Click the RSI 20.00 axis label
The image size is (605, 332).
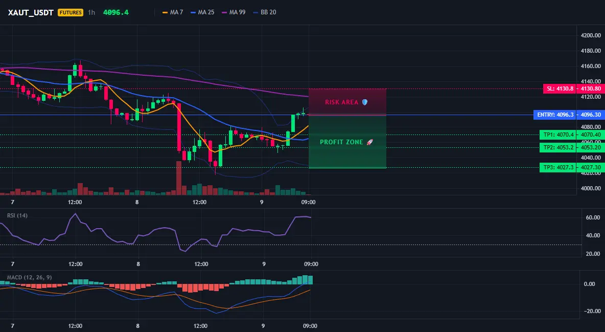(593, 254)
